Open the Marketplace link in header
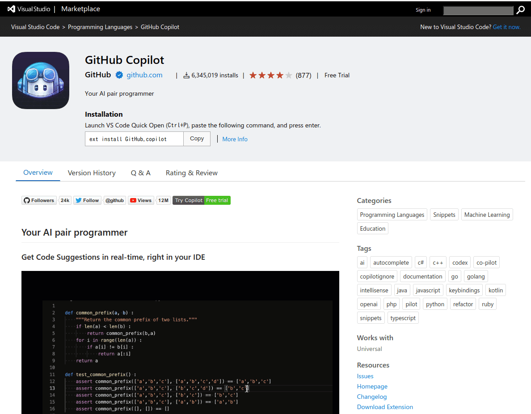531x414 pixels. [x=80, y=9]
